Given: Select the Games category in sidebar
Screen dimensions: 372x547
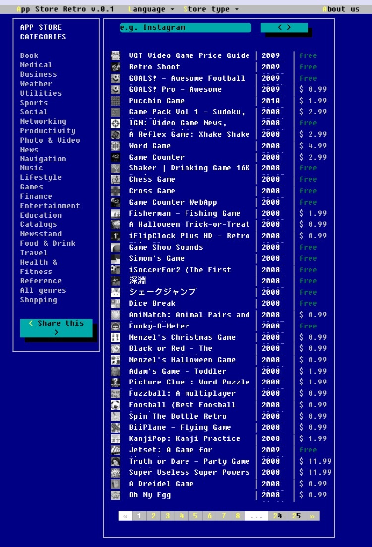Looking at the screenshot, I should [31, 187].
